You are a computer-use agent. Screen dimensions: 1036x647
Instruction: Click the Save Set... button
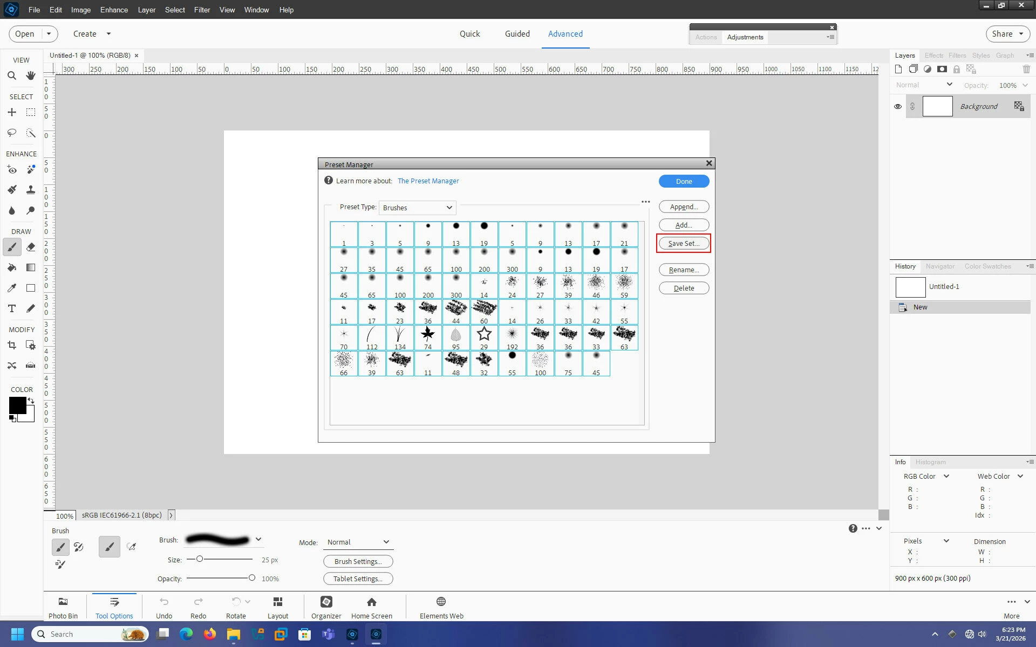coord(683,243)
